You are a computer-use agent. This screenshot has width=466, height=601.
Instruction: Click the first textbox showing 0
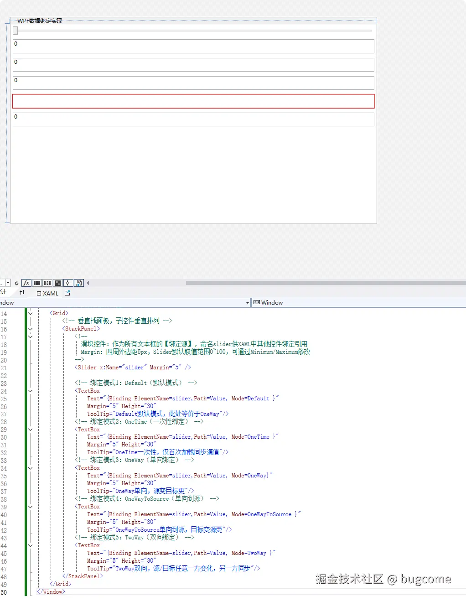193,46
